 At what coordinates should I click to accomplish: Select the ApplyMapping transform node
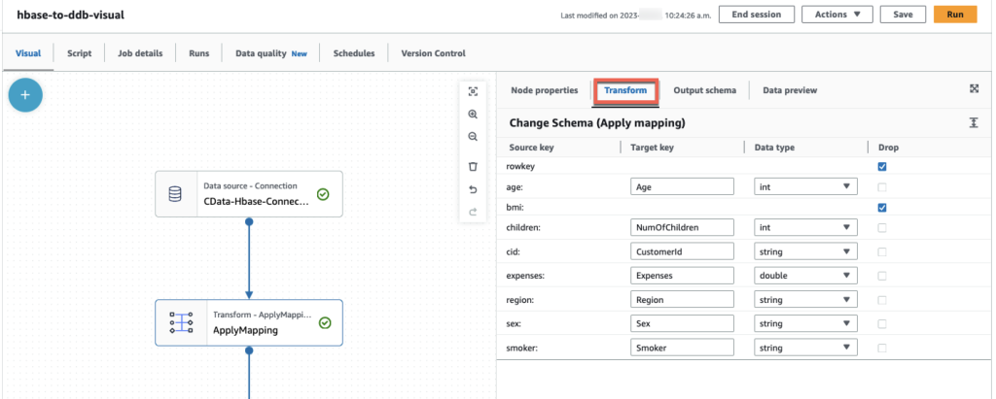248,322
